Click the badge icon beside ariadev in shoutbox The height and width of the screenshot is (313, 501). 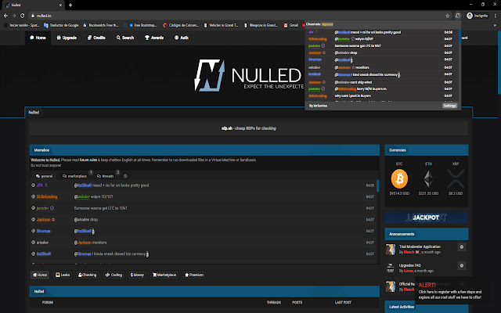click(33, 243)
